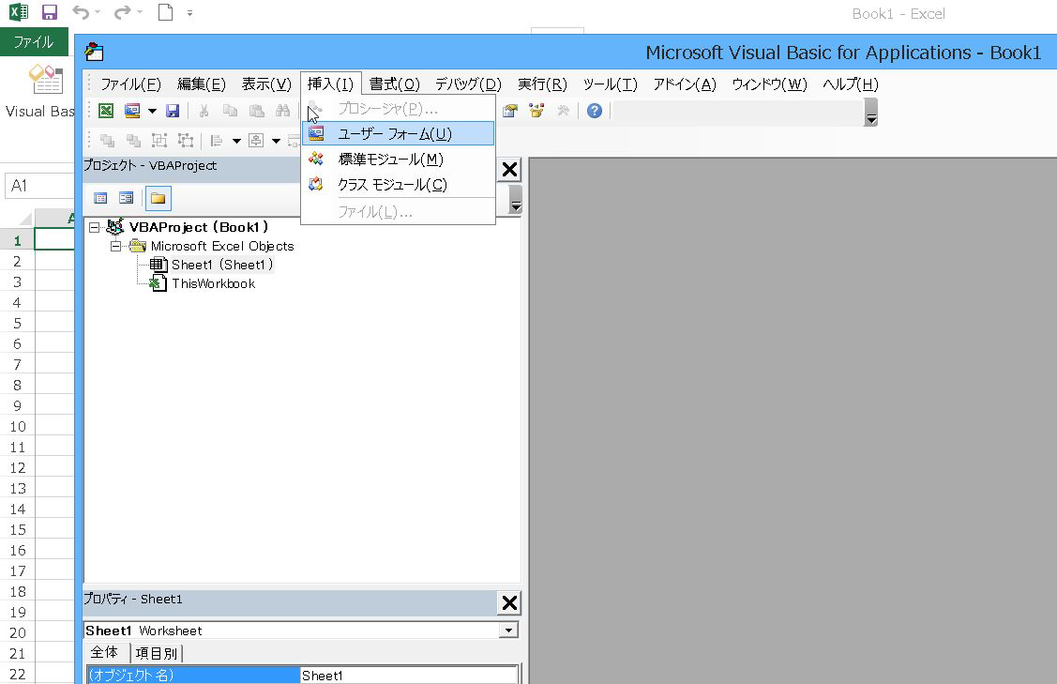Open the standard toolbar options overflow arrow

871,112
